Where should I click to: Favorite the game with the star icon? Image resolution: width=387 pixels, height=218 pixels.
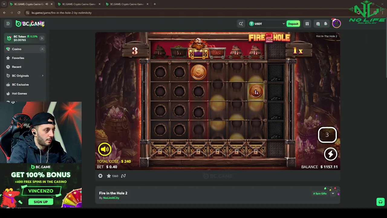(109, 176)
